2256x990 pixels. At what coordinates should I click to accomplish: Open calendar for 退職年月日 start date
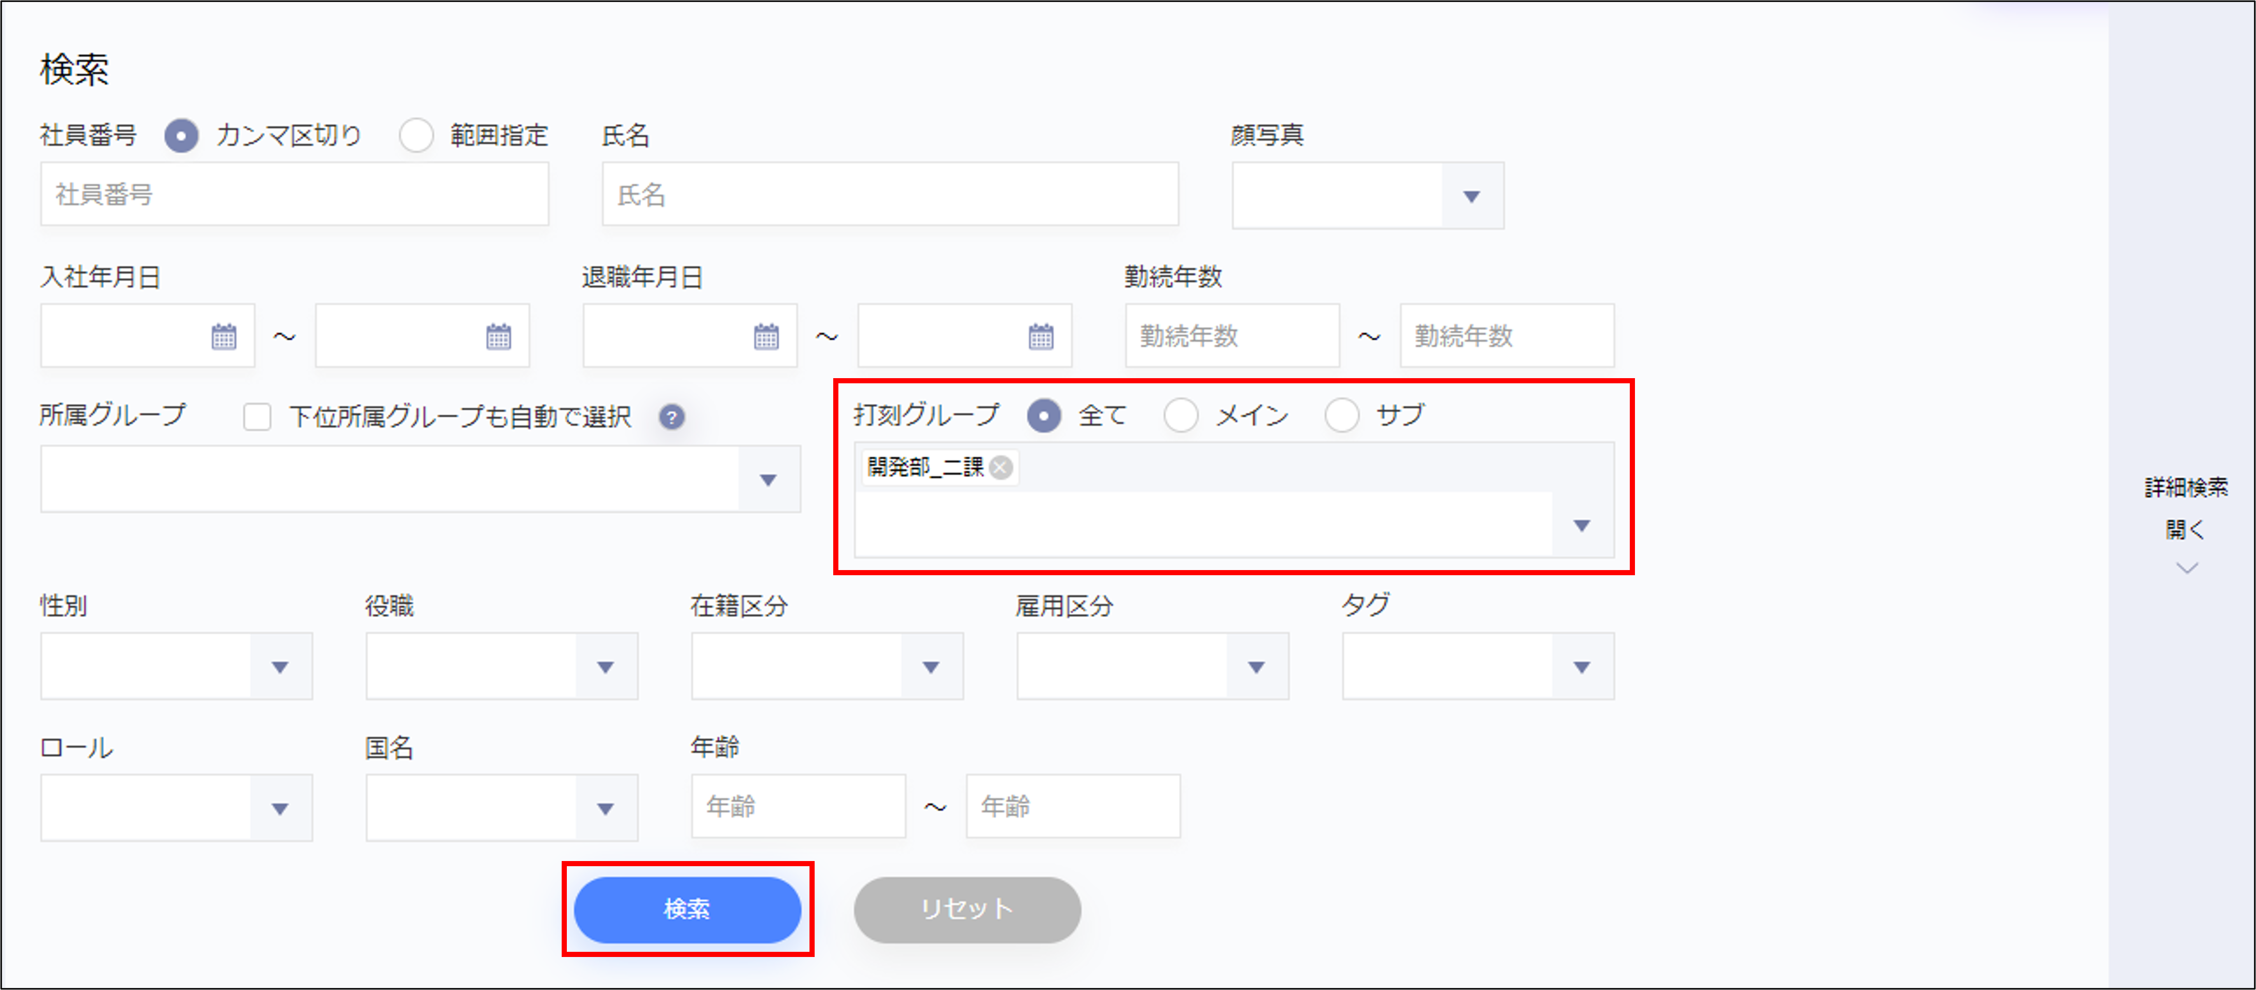(766, 336)
